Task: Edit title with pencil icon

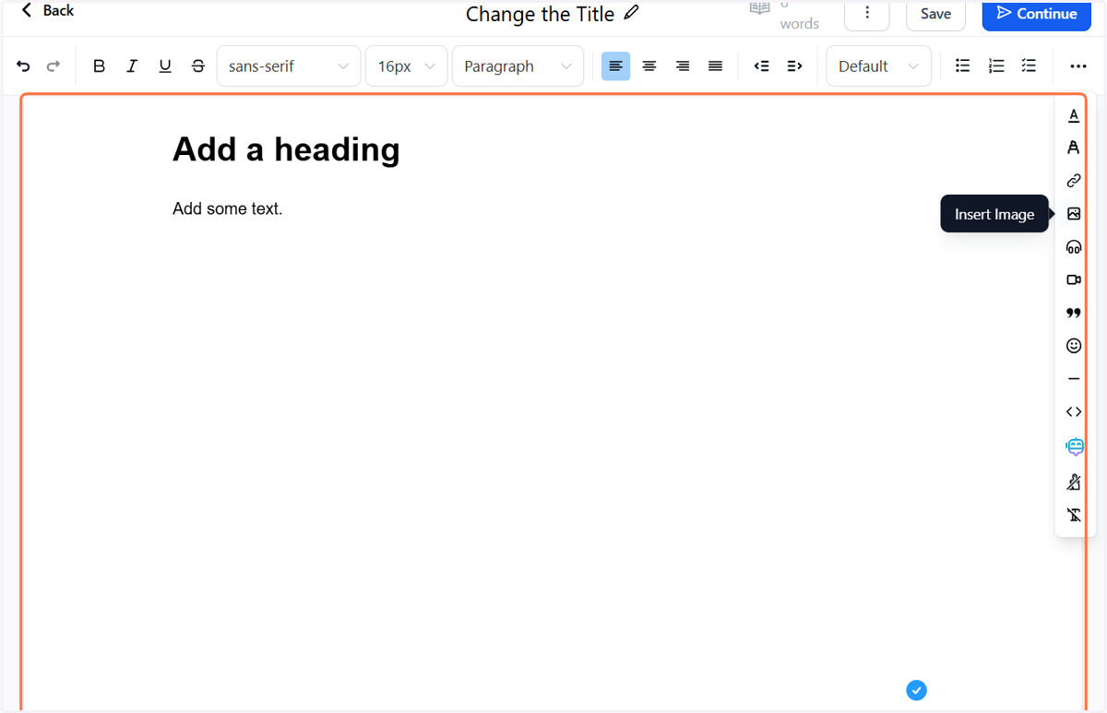Action: [631, 13]
